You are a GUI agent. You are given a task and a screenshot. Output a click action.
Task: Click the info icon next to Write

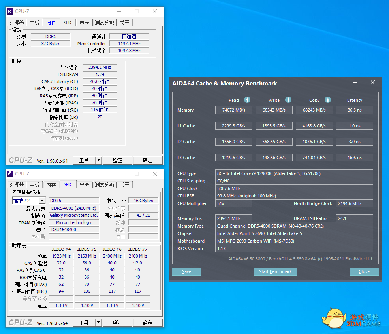288,100
